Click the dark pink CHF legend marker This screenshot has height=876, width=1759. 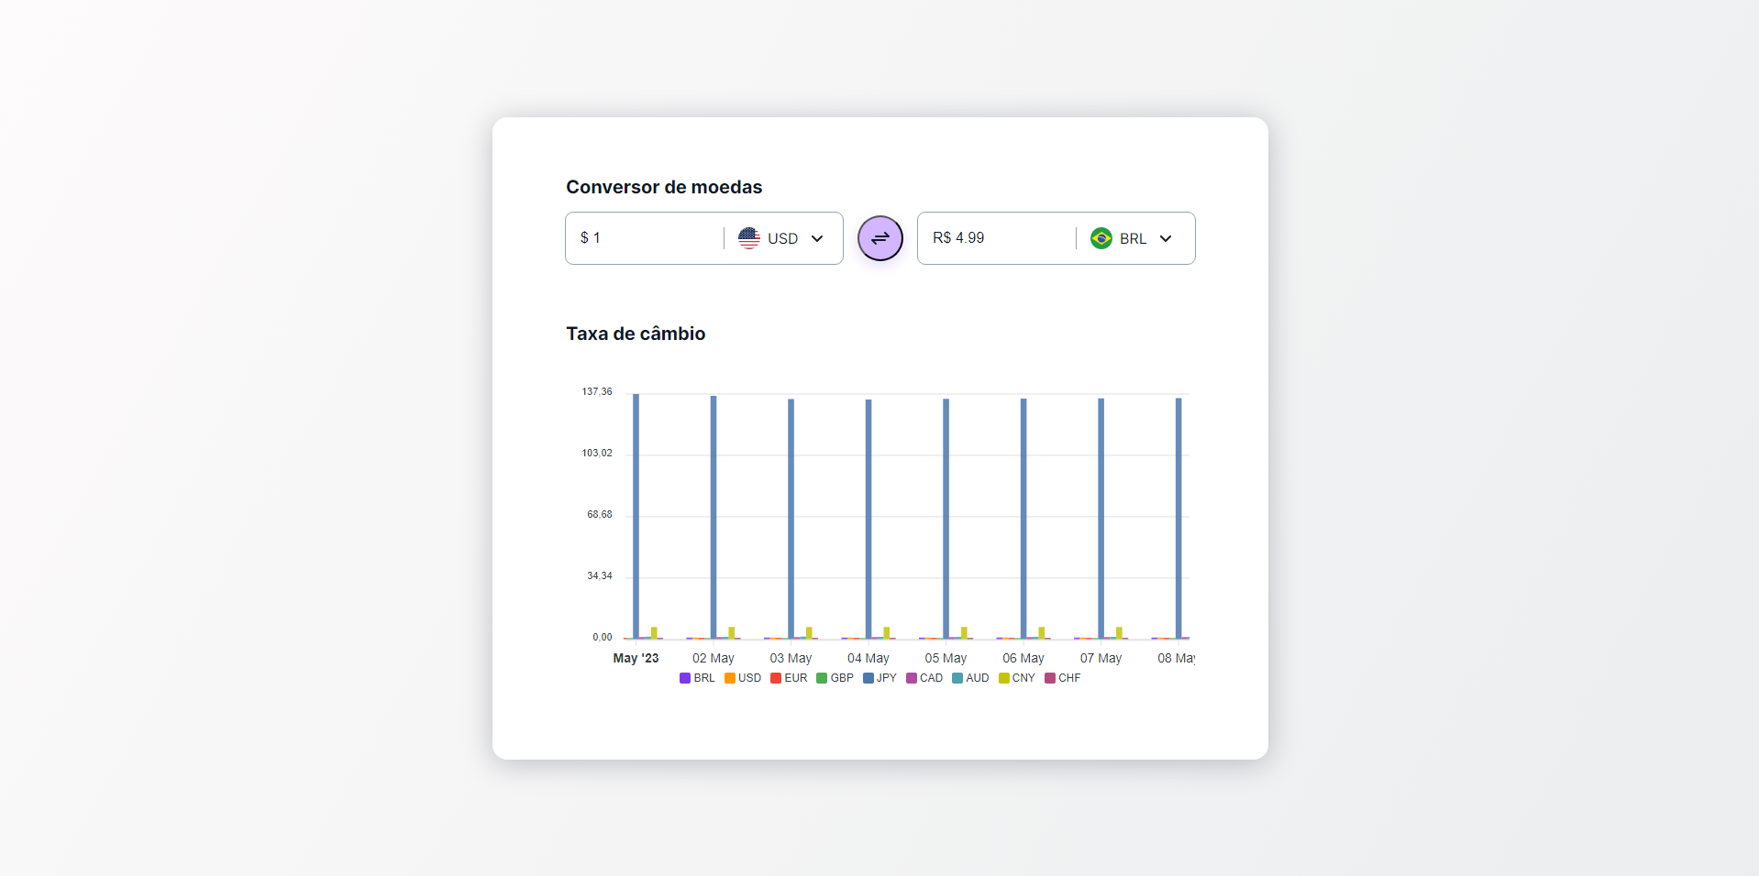click(x=1049, y=678)
